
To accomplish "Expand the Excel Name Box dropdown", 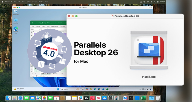I will [x=39, y=29].
